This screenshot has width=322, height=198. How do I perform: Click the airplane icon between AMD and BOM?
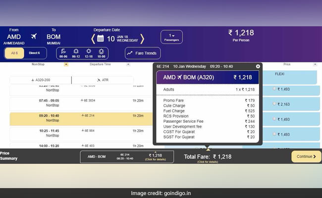[34, 36]
